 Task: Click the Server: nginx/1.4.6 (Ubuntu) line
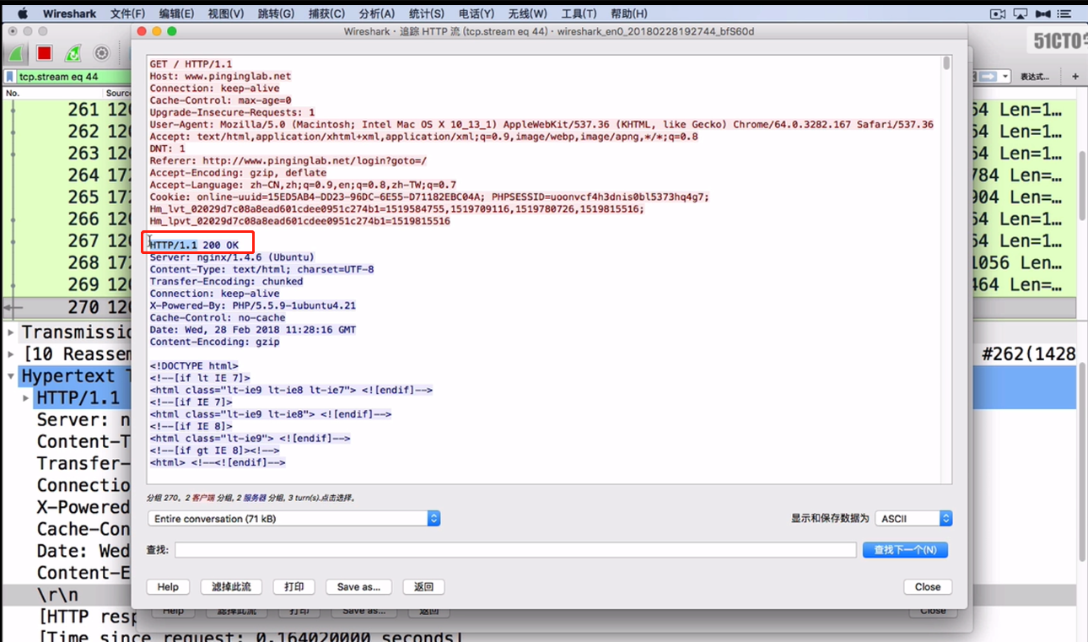pyautogui.click(x=232, y=257)
